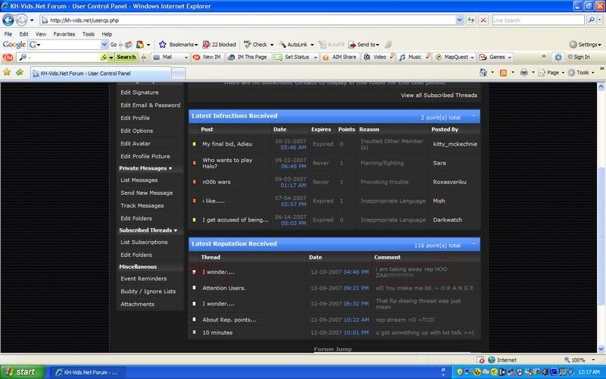This screenshot has height=379, width=606.
Task: Open the Tools menu in menu bar
Action: click(89, 34)
